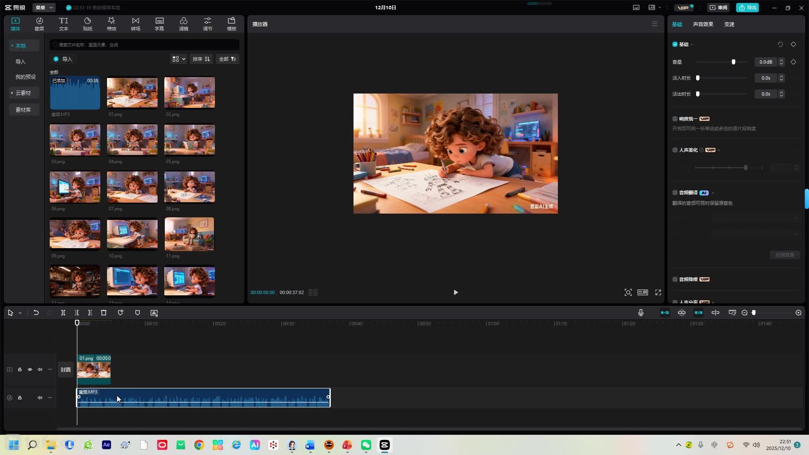
Task: Click the undo arrow in timeline toolbar
Action: 36,313
